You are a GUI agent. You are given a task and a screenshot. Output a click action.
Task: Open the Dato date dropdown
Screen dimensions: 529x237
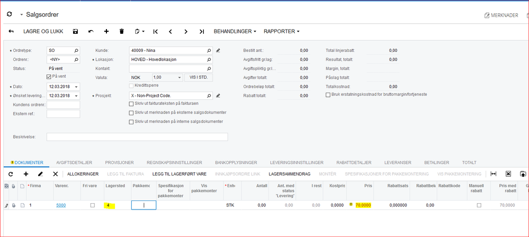click(x=77, y=87)
